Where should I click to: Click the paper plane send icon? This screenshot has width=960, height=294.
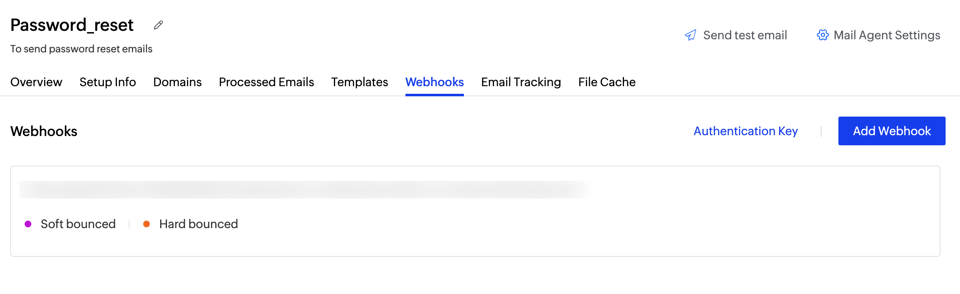[691, 35]
